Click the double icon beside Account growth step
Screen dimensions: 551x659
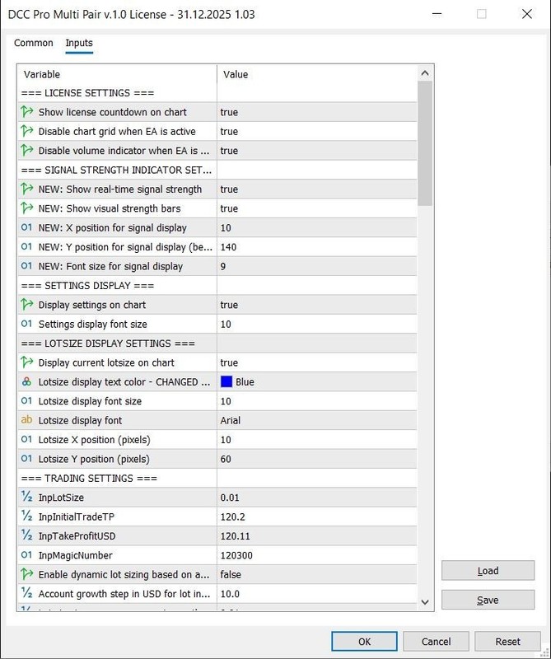(x=27, y=593)
